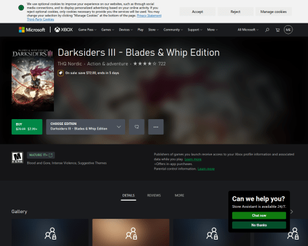The height and width of the screenshot is (246, 308).
Task: Open the ME account profile circle
Action: [x=288, y=30]
